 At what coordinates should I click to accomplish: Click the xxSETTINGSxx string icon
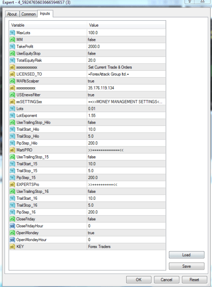(x=12, y=102)
